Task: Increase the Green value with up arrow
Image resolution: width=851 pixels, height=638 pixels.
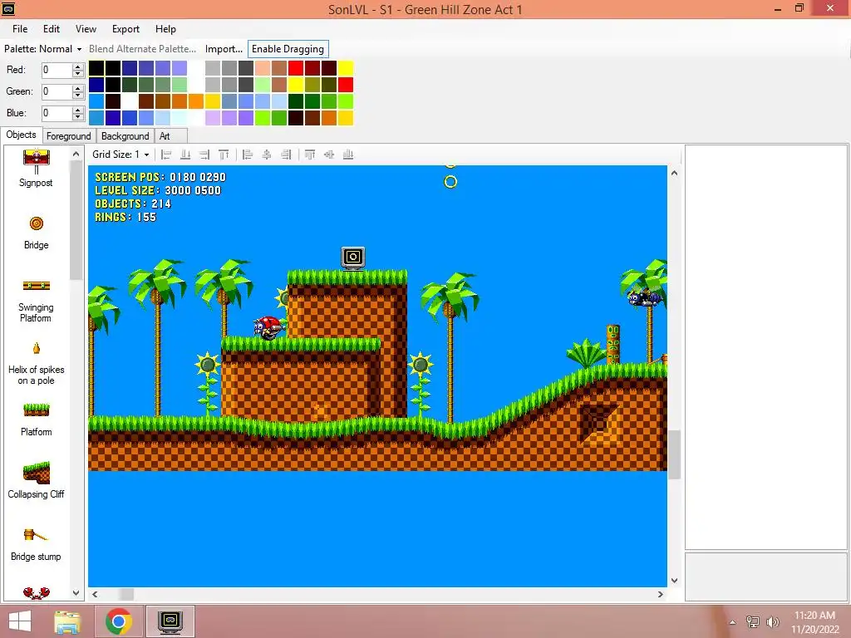Action: [78, 88]
